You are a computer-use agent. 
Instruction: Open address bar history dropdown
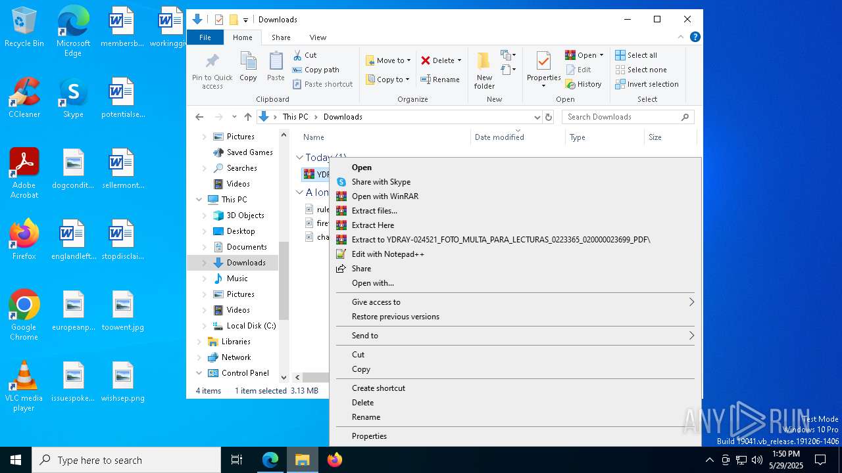coord(537,117)
